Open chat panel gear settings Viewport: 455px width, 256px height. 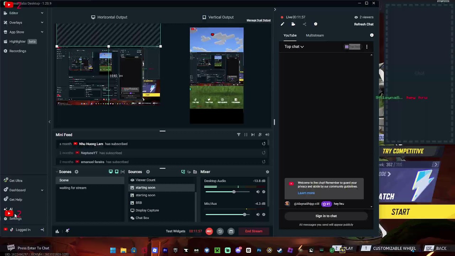click(316, 24)
